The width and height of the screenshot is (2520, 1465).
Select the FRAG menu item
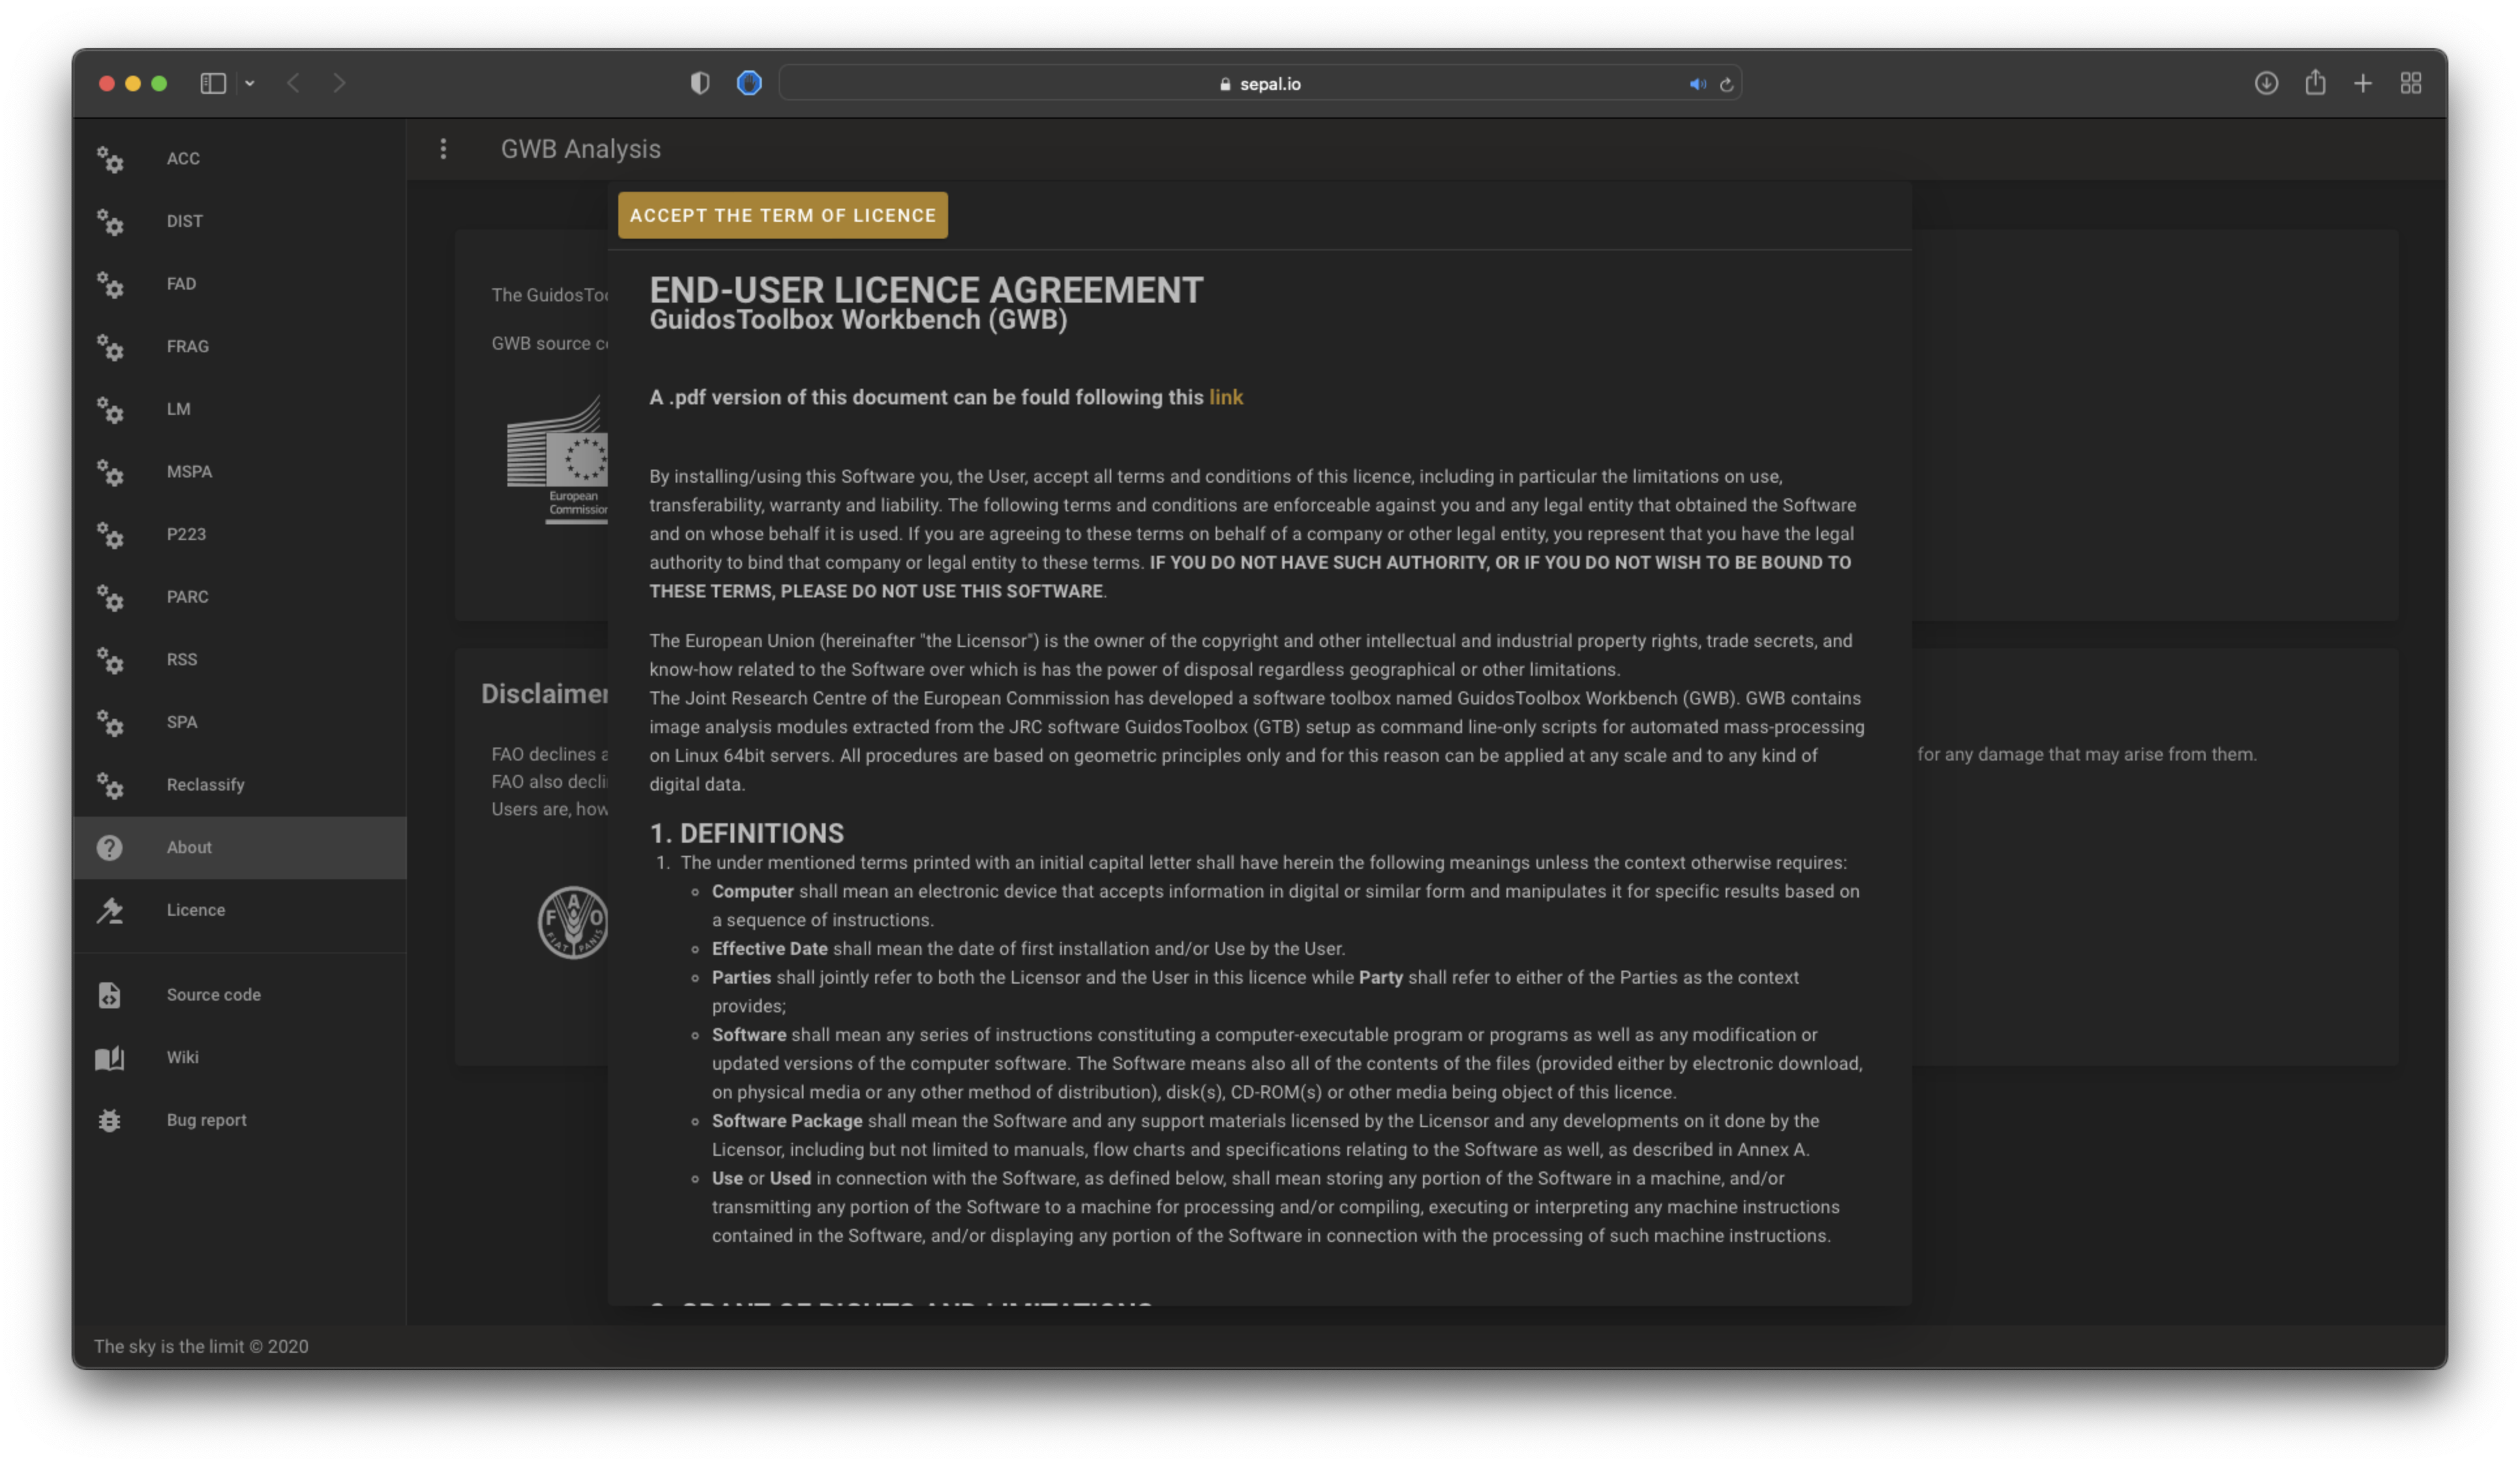[x=188, y=346]
